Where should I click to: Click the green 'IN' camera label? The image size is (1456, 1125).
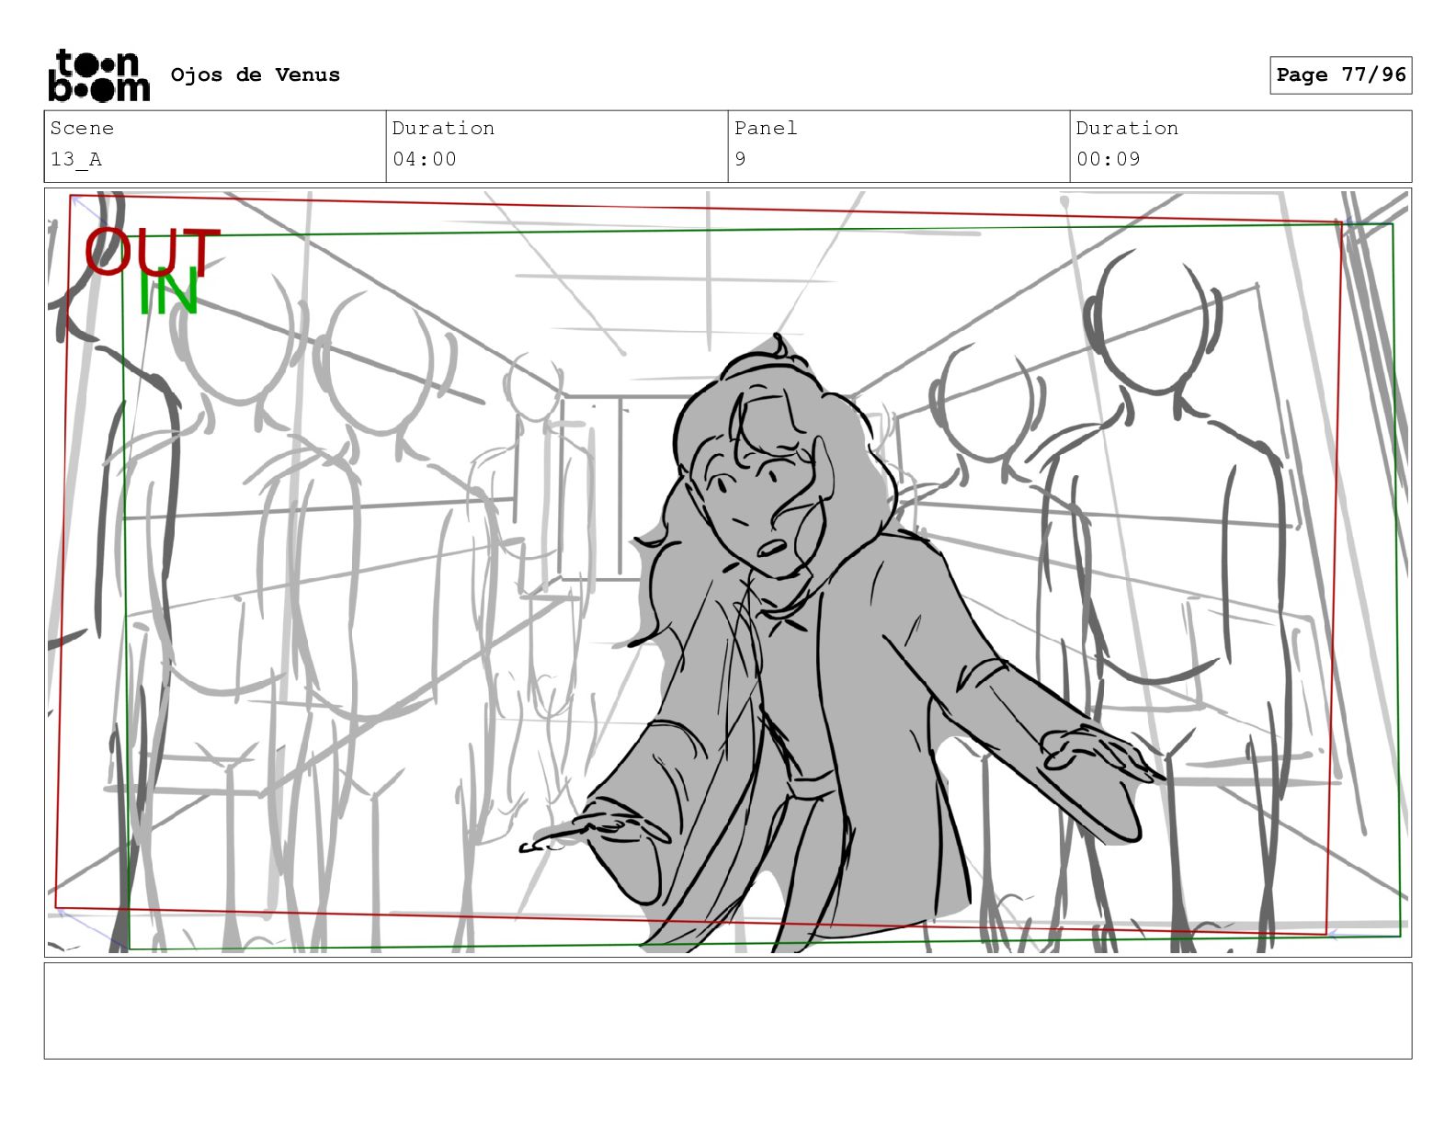pos(168,292)
